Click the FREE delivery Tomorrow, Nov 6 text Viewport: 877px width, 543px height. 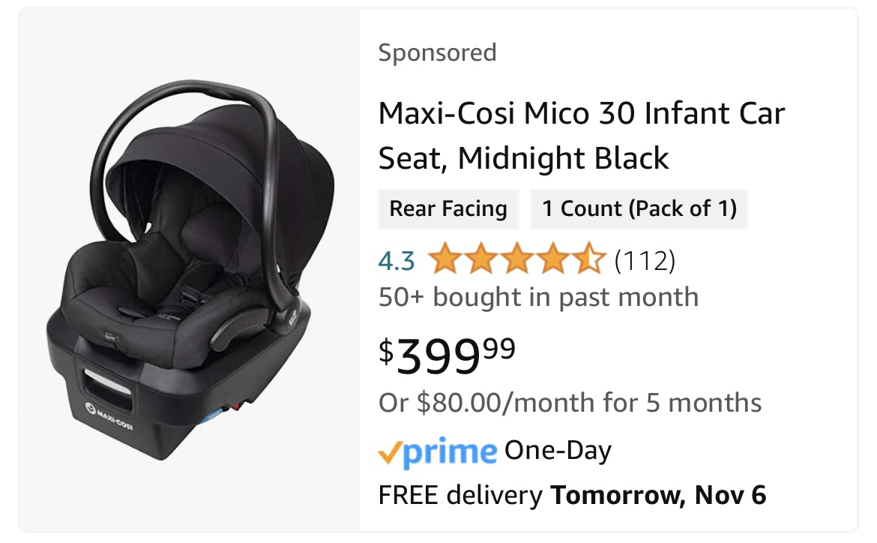pyautogui.click(x=572, y=495)
